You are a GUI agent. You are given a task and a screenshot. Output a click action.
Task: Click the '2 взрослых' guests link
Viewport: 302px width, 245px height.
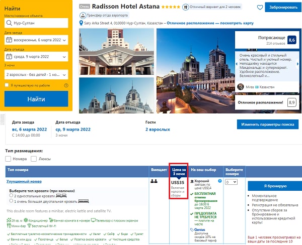click(x=158, y=130)
